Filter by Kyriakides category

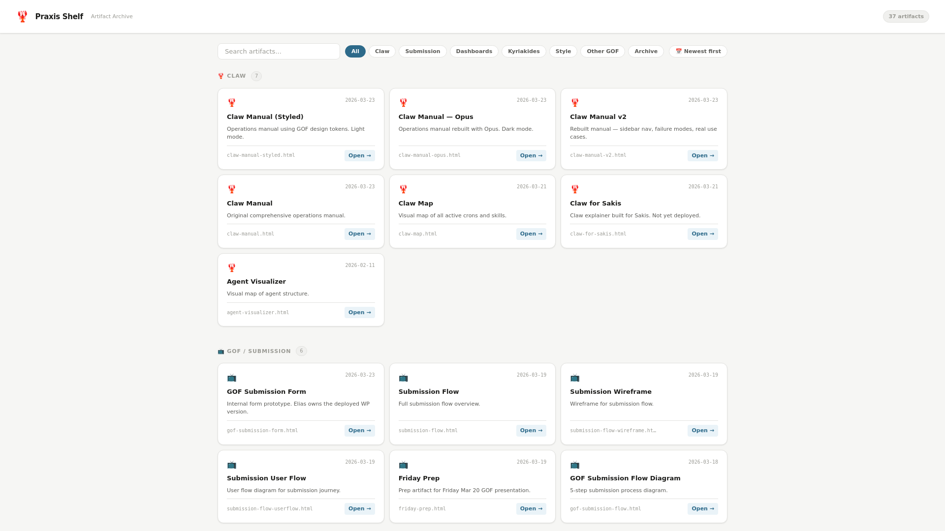tap(524, 52)
